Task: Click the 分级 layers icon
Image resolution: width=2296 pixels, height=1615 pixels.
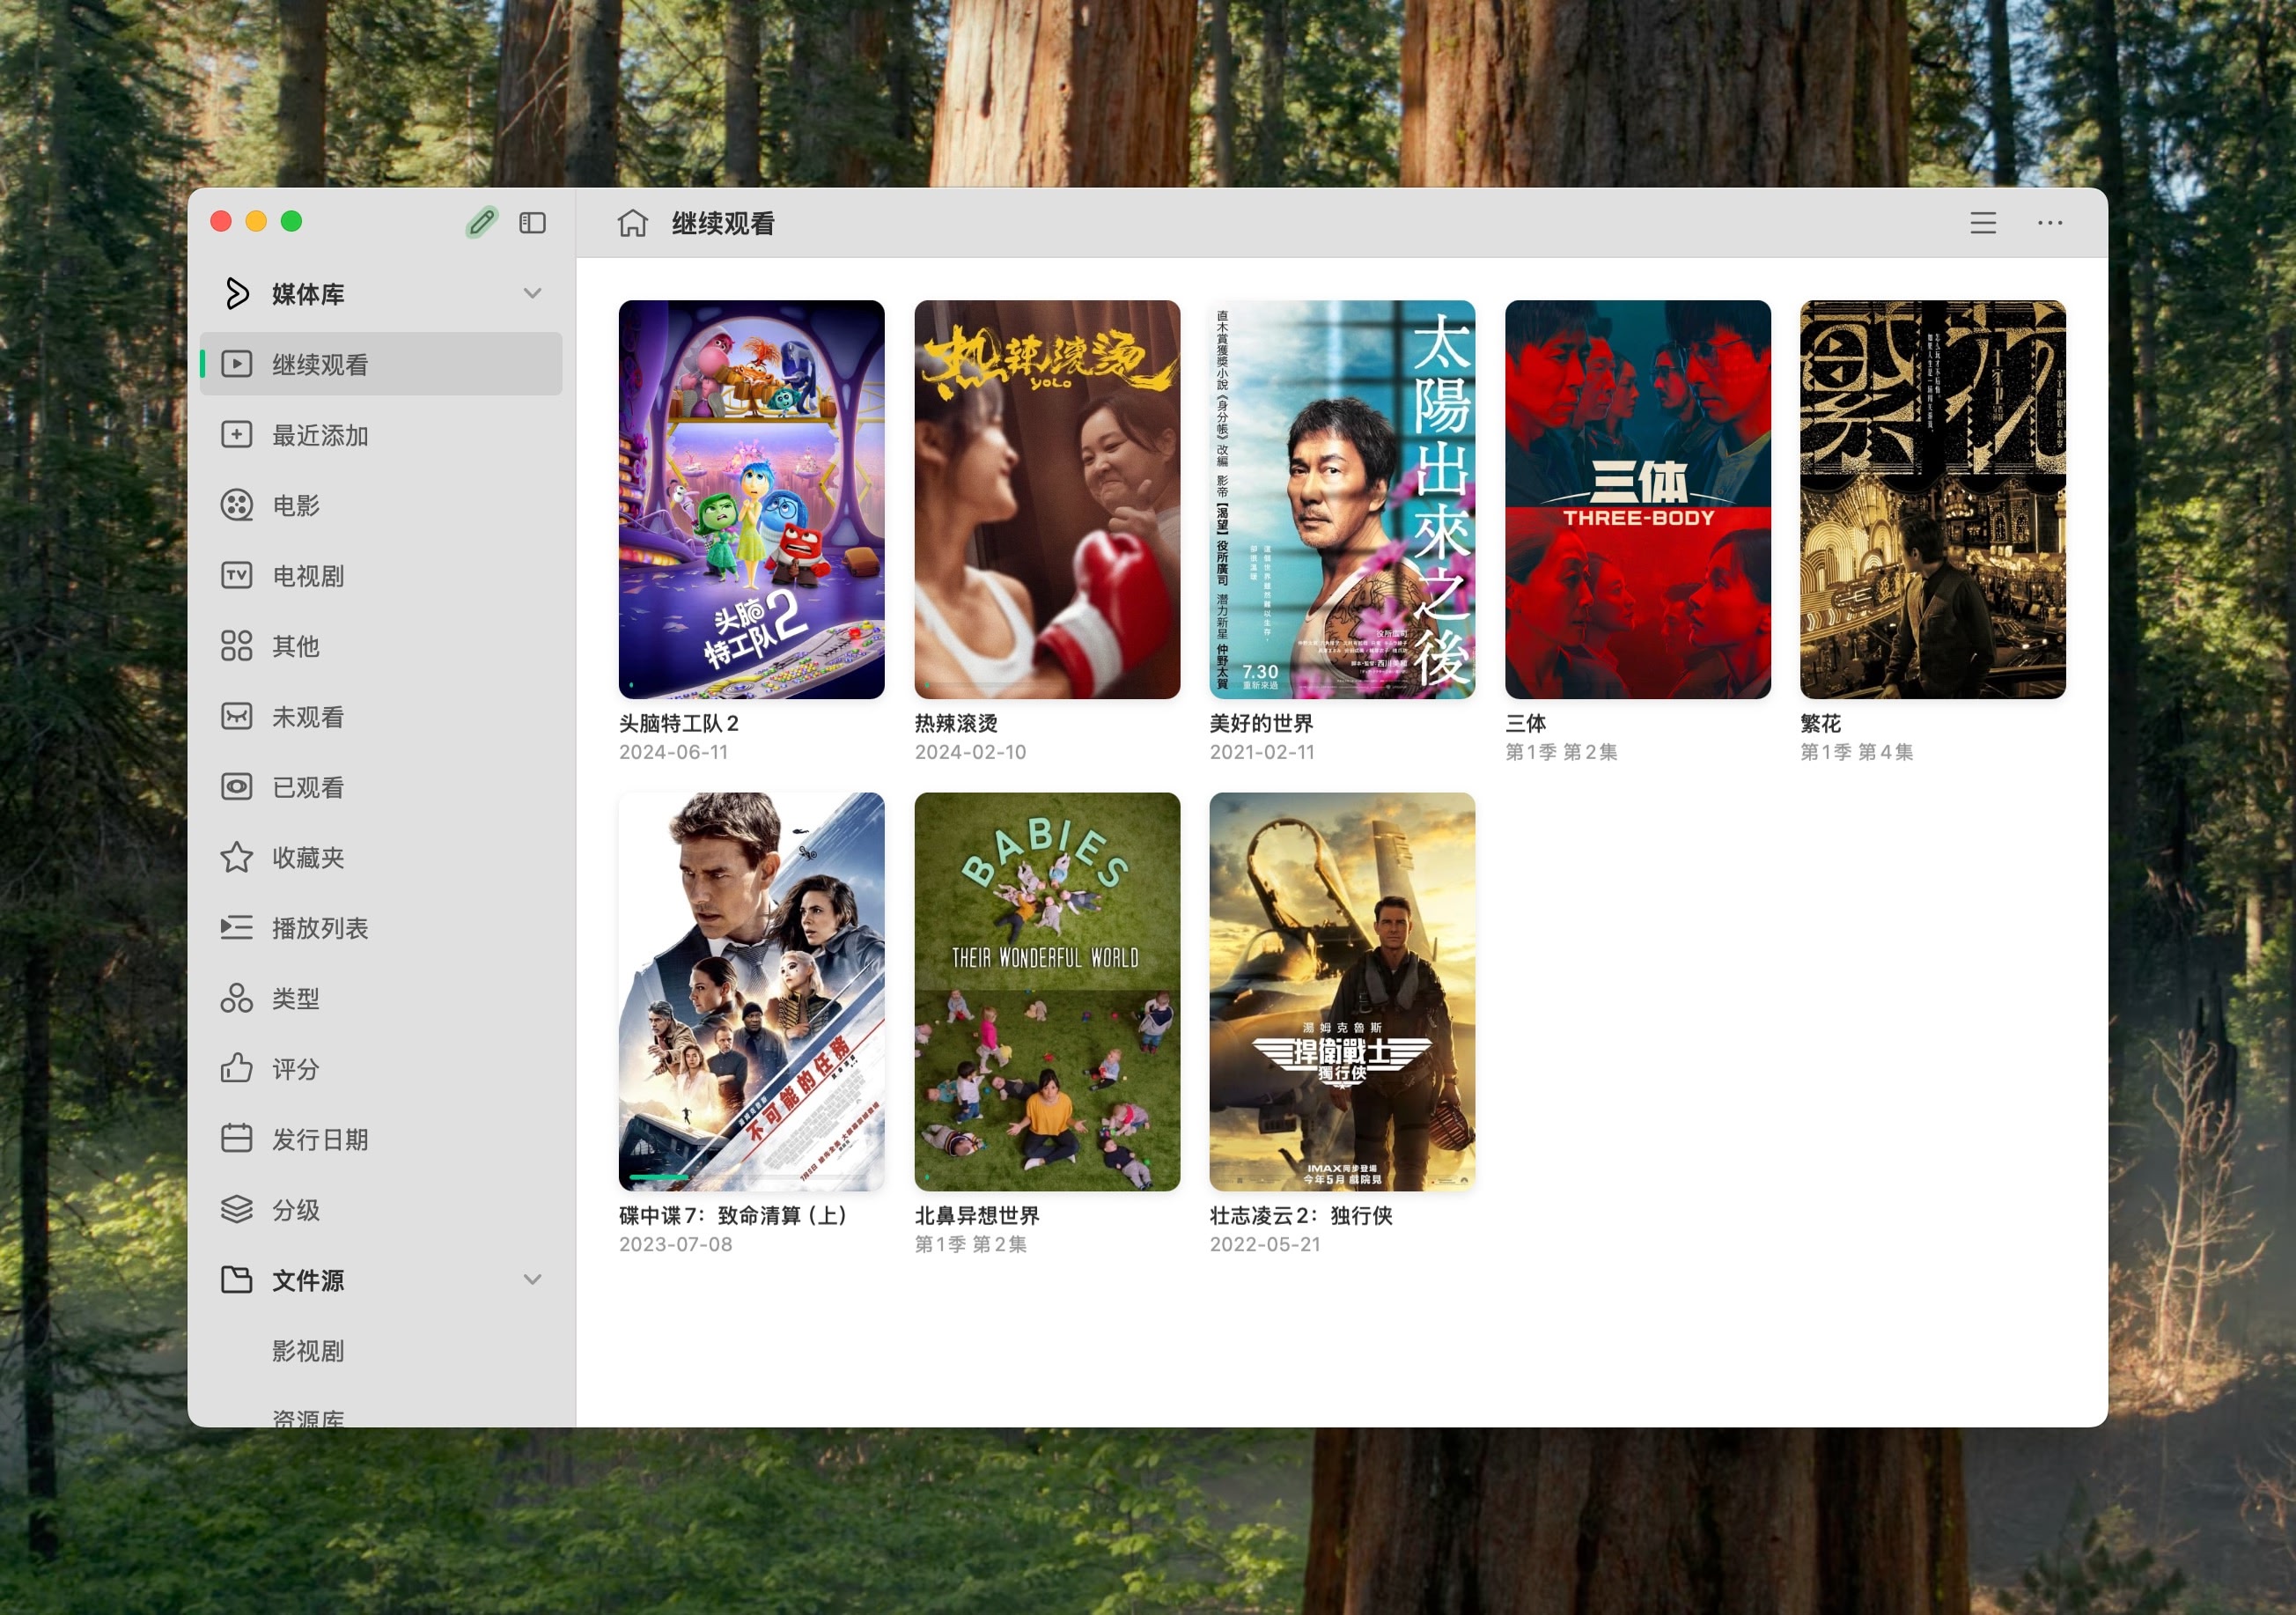Action: point(237,1209)
